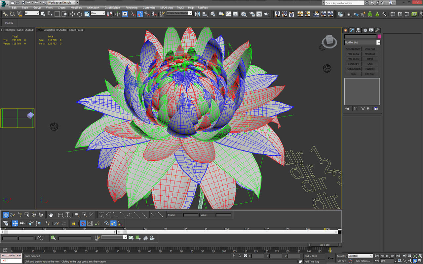Click the object color swatch
Screen dimensions: 423x264
(379, 36)
